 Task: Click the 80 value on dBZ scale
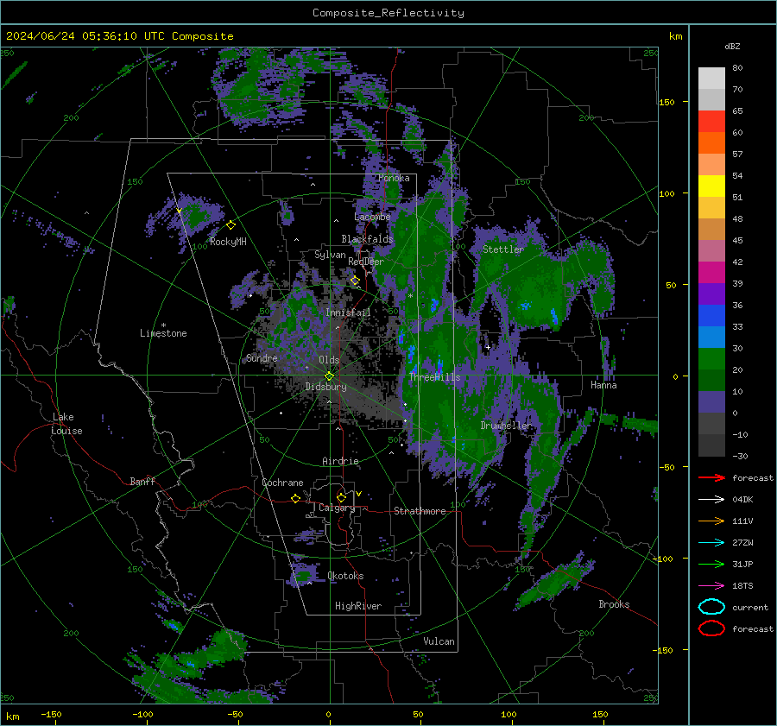click(737, 68)
